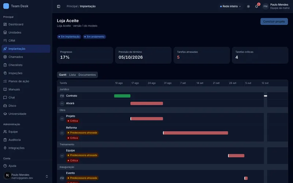Click the Team Desk logo

point(6,6)
